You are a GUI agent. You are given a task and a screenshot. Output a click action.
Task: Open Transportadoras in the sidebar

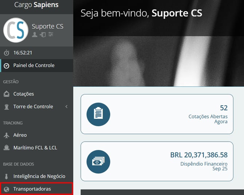coord(32,189)
